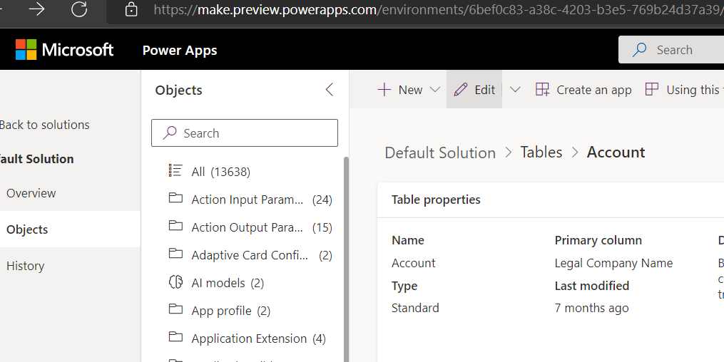724x362 pixels.
Task: Go back to solutions link
Action: pos(44,125)
